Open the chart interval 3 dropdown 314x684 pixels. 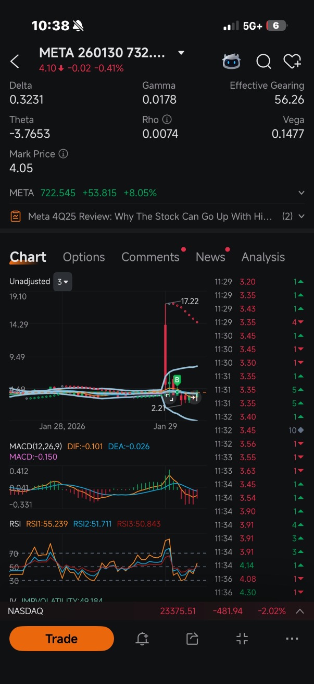click(62, 282)
